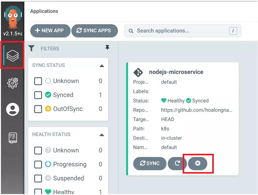
Task: Click the SYNC APPS button
Action: pos(95,31)
